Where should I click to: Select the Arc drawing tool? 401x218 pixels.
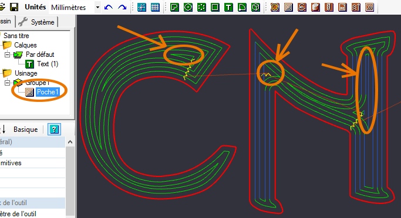(242, 7)
